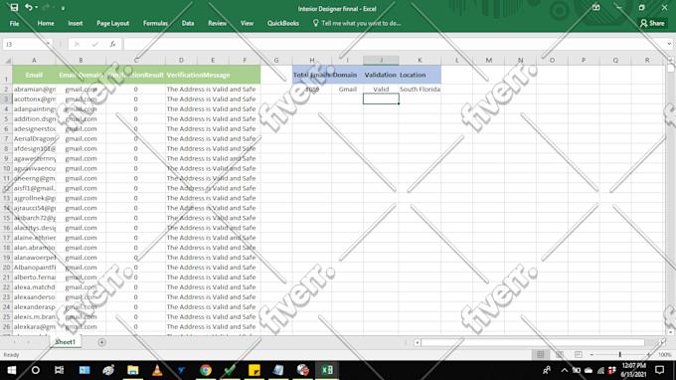
Task: Open Sticky Notes from taskbar
Action: [254, 370]
